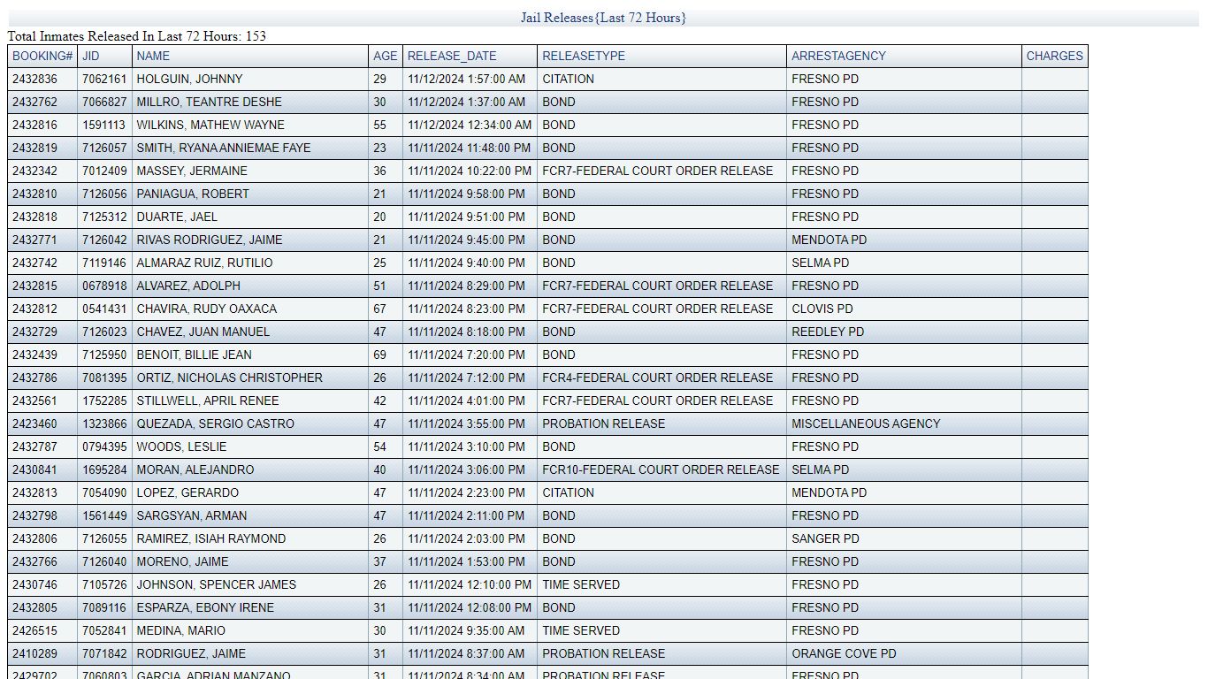Sort by ARRESTAGENCY column header
Image resolution: width=1208 pixels, height=679 pixels.
point(838,56)
